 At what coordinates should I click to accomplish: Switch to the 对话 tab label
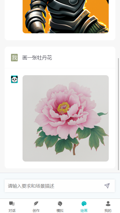pos(12,211)
